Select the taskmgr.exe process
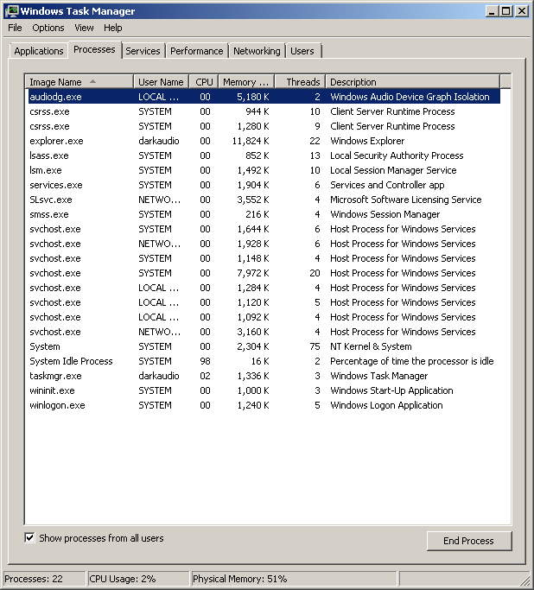534x590 pixels. [264, 376]
